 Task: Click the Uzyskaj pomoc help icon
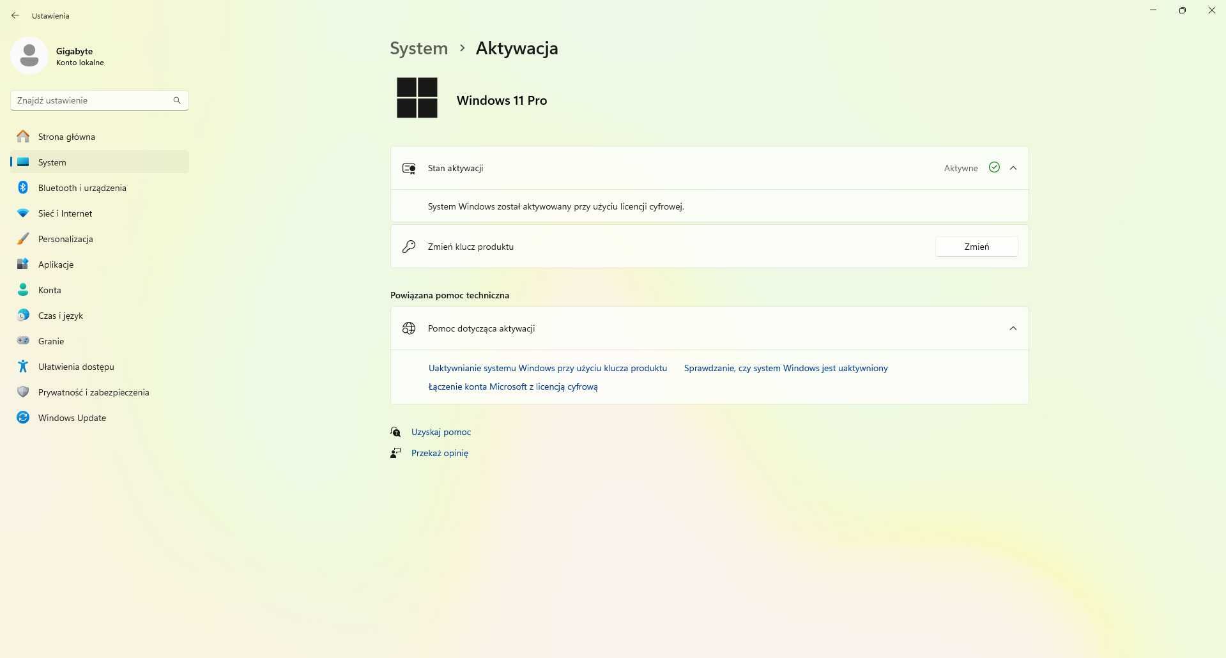click(x=395, y=432)
